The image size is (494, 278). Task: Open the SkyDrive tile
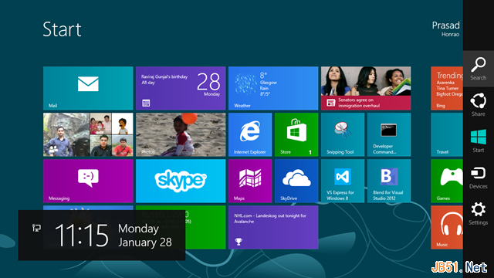pyautogui.click(x=296, y=181)
